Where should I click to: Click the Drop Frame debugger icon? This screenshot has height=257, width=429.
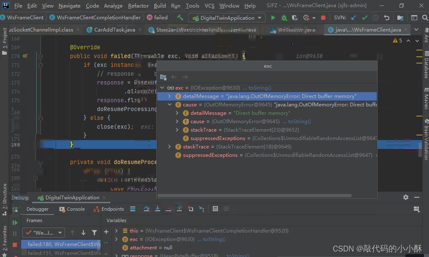click(x=191, y=209)
